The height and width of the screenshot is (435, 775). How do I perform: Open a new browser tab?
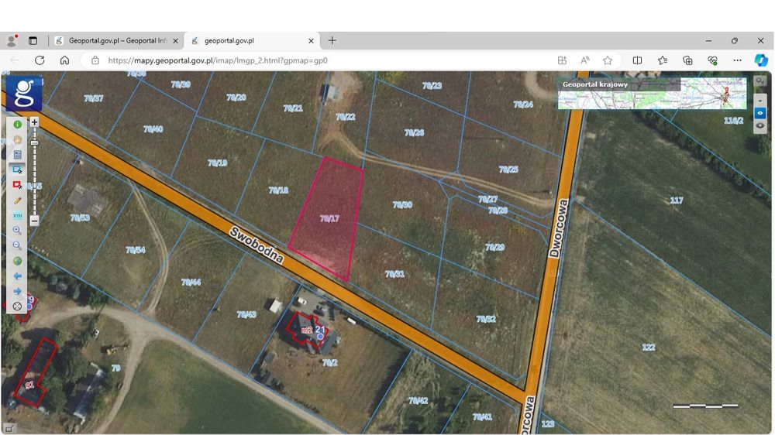332,40
